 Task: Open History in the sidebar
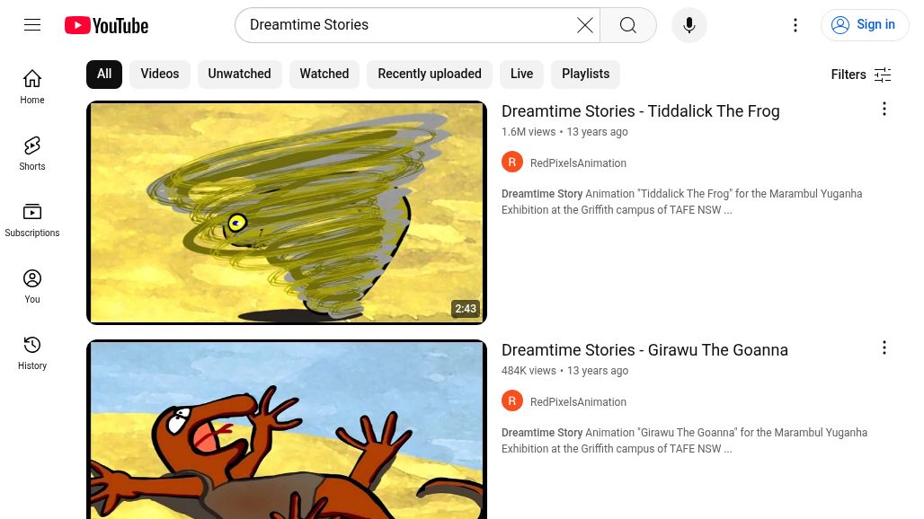coord(32,353)
